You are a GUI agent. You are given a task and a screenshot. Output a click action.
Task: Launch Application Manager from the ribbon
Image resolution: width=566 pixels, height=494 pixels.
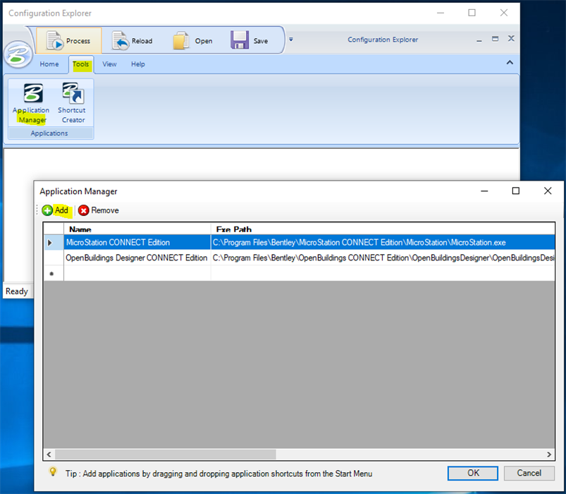point(32,103)
